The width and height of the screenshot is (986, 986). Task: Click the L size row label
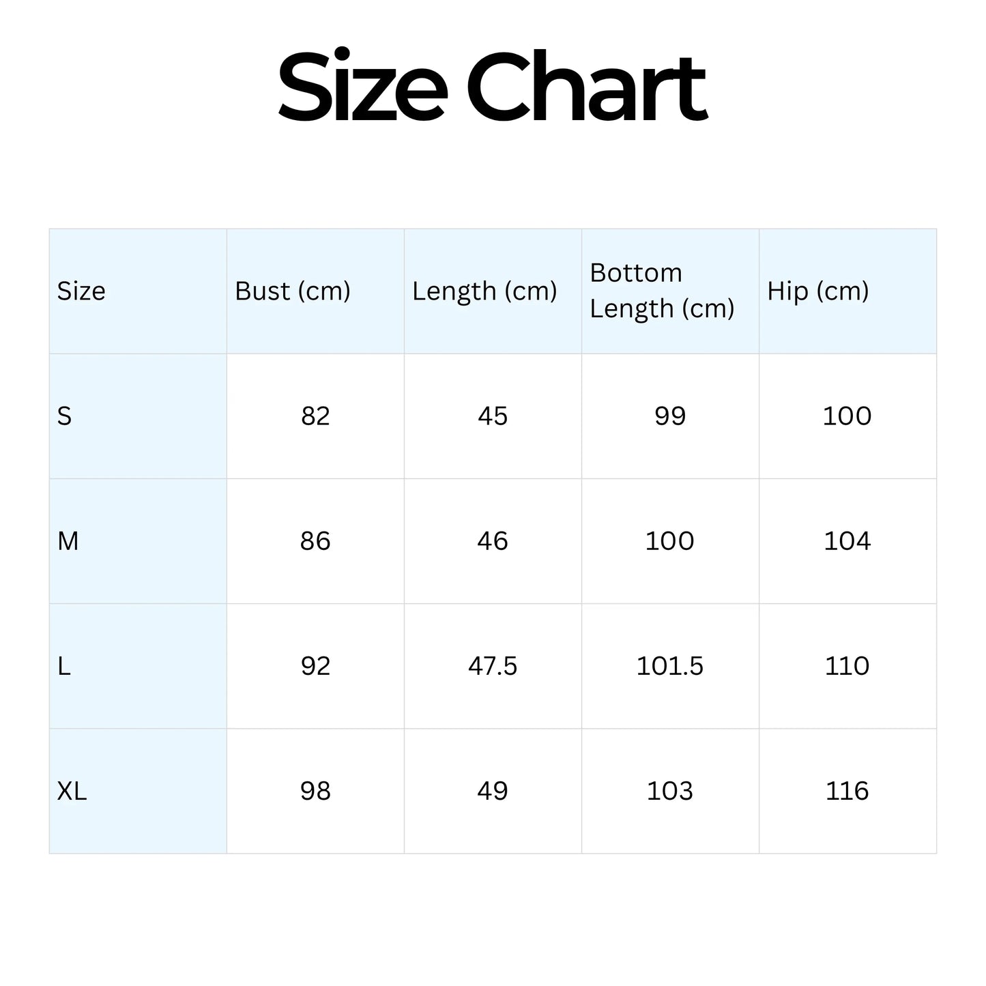(64, 666)
